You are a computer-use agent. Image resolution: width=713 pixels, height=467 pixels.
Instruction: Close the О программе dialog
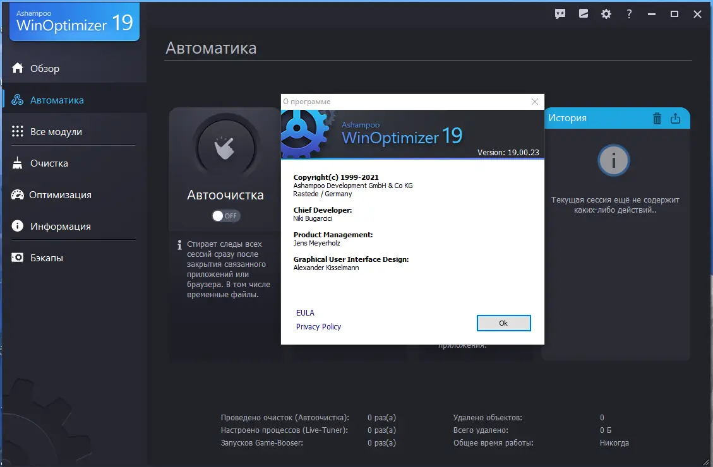tap(534, 101)
